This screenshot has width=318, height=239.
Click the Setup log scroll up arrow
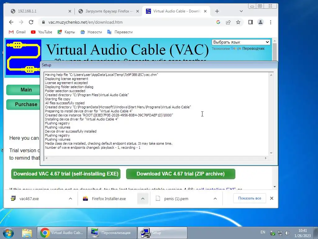(271, 75)
